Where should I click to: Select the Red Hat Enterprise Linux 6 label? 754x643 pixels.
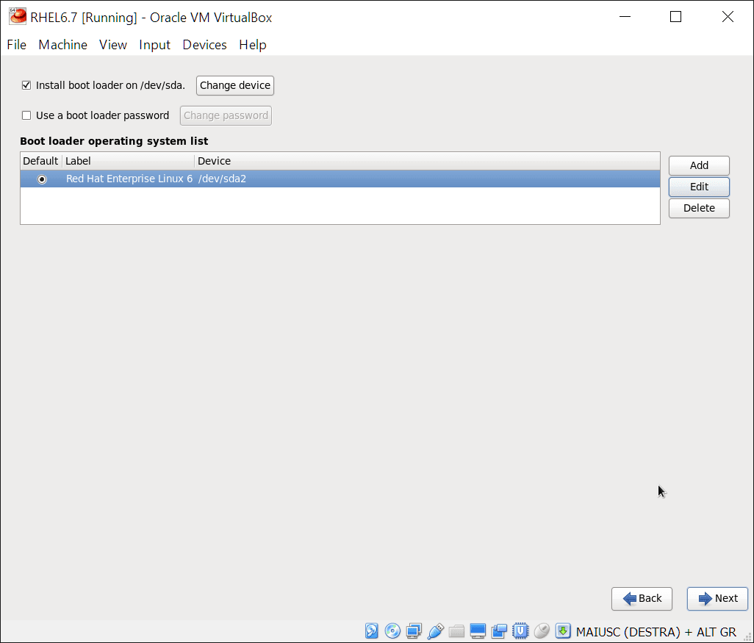(x=129, y=179)
